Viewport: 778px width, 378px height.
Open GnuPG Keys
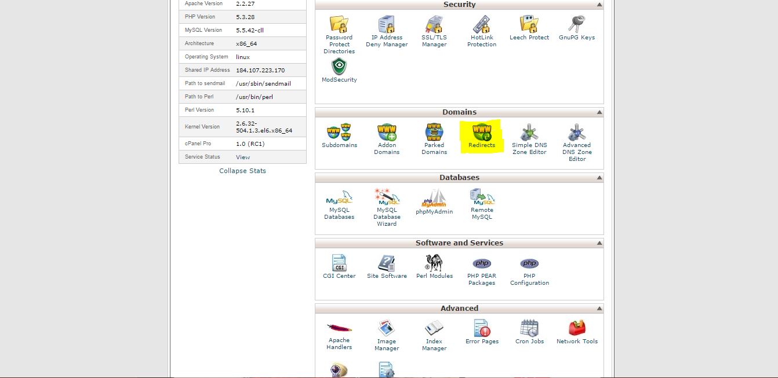coord(577,28)
